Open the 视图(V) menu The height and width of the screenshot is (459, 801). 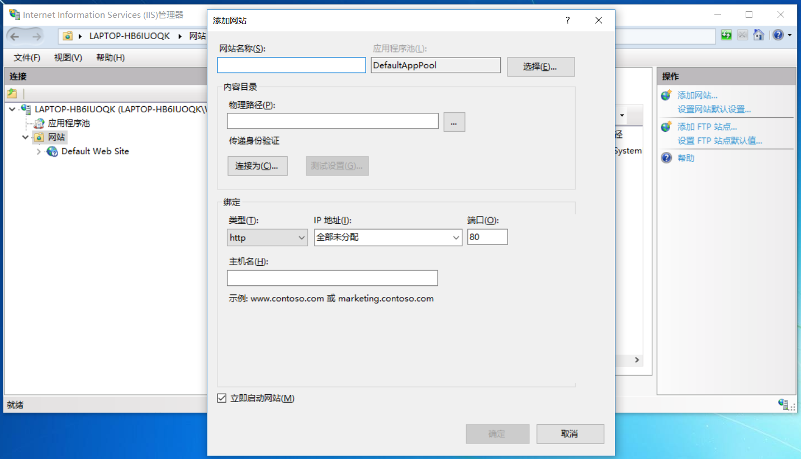(67, 57)
